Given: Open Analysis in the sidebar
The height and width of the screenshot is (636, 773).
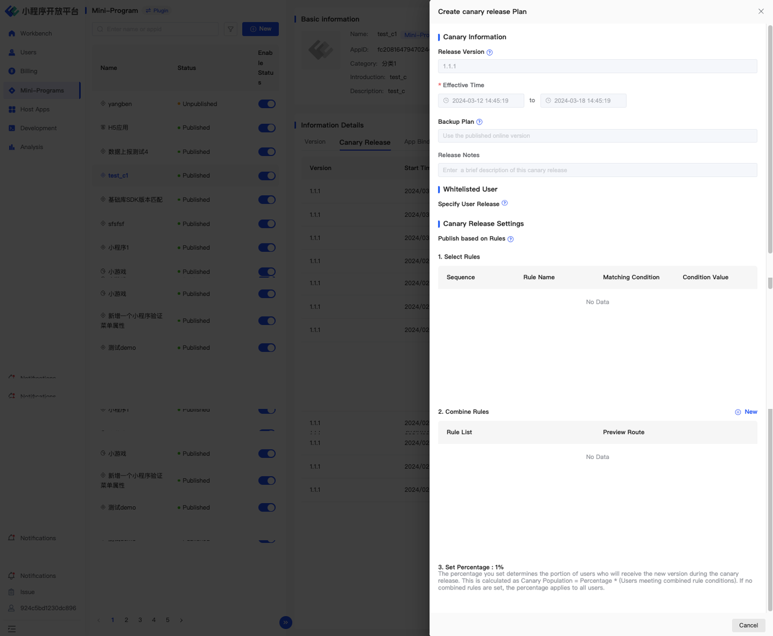Looking at the screenshot, I should click(31, 147).
